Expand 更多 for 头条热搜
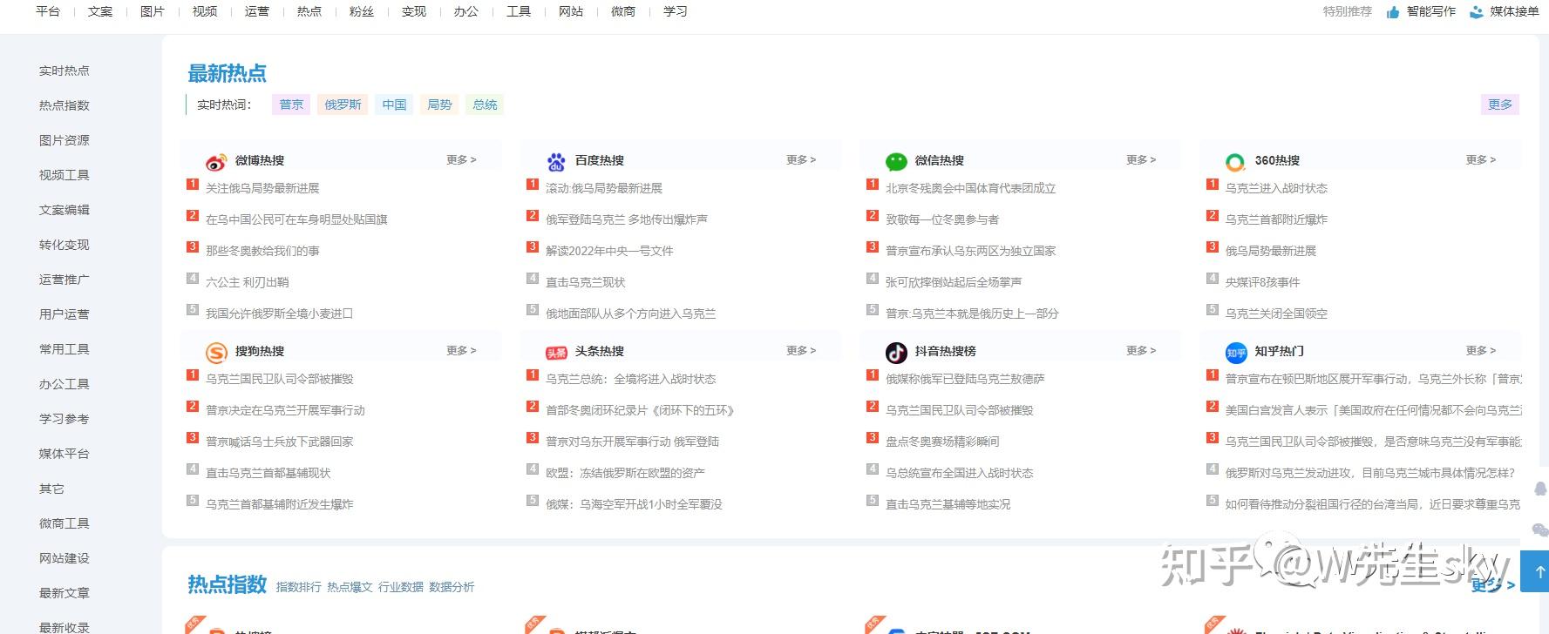The image size is (1549, 634). coord(801,351)
